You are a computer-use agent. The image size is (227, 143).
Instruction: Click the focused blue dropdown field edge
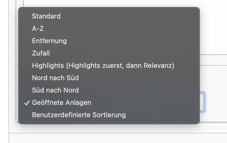[203, 102]
